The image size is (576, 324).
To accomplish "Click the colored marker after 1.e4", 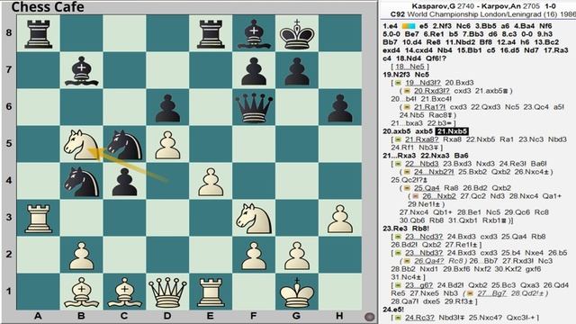I will pos(408,26).
